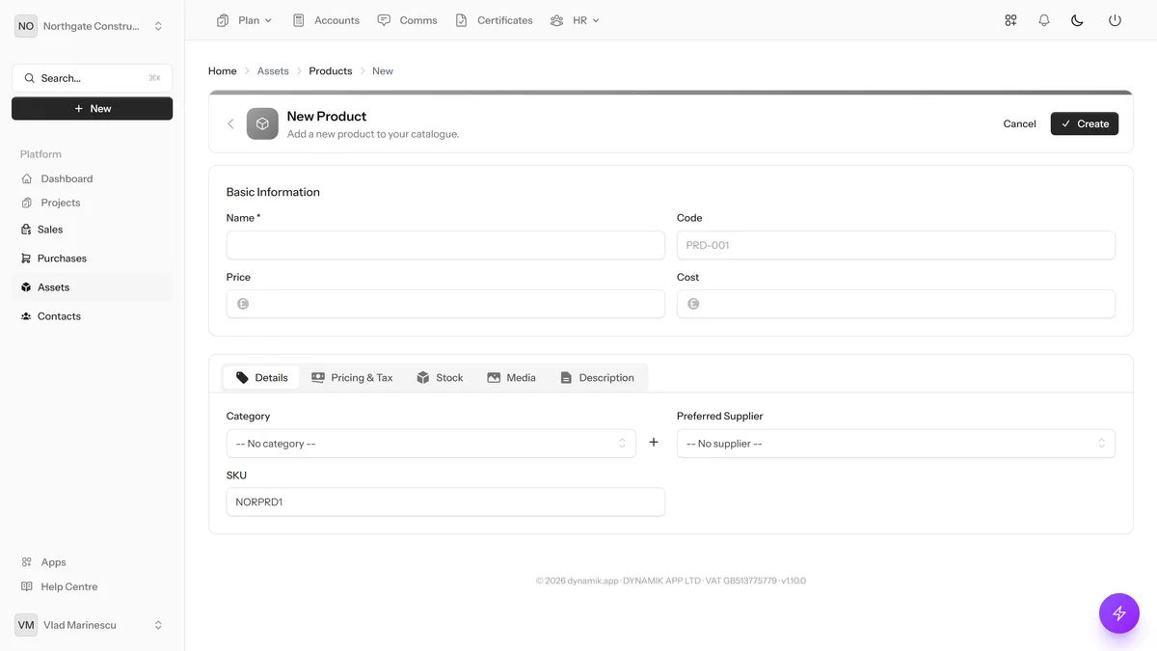Click the power logout icon
The image size is (1157, 651).
coord(1115,20)
